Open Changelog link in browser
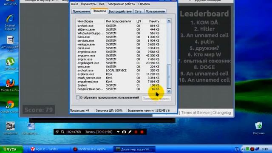The image size is (272, 153). tap(221, 113)
